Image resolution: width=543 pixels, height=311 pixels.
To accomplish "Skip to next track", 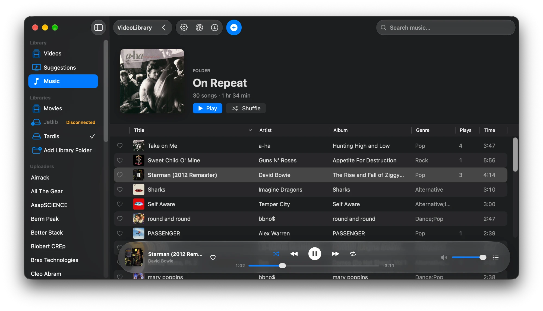I will pos(335,254).
